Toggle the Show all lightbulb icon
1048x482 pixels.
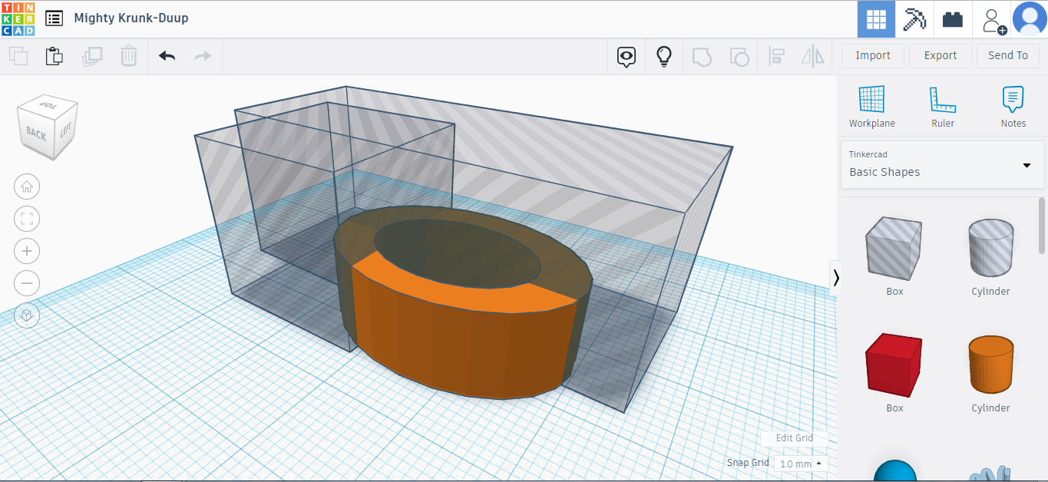tap(664, 56)
